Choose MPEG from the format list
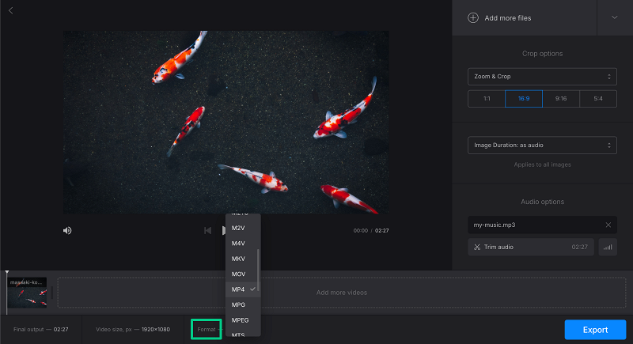633x344 pixels. 241,320
